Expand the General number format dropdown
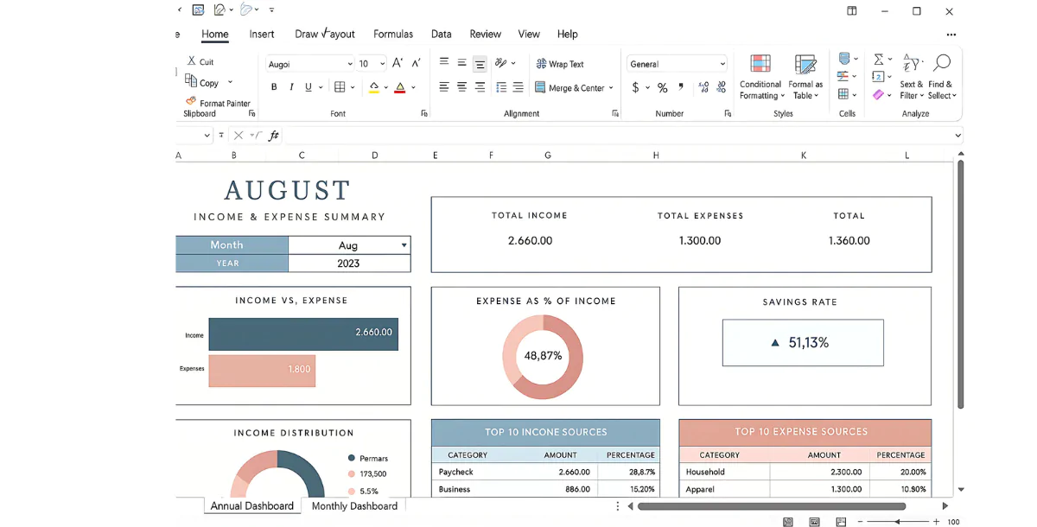 pos(722,64)
